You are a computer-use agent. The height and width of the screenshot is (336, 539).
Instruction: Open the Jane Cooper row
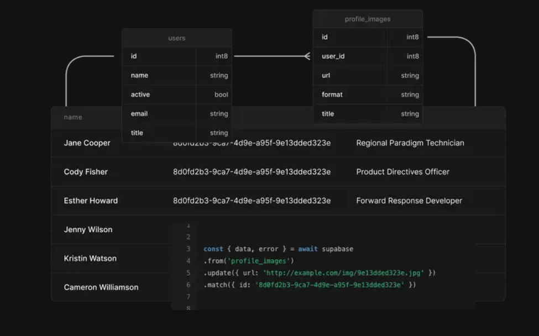point(87,143)
